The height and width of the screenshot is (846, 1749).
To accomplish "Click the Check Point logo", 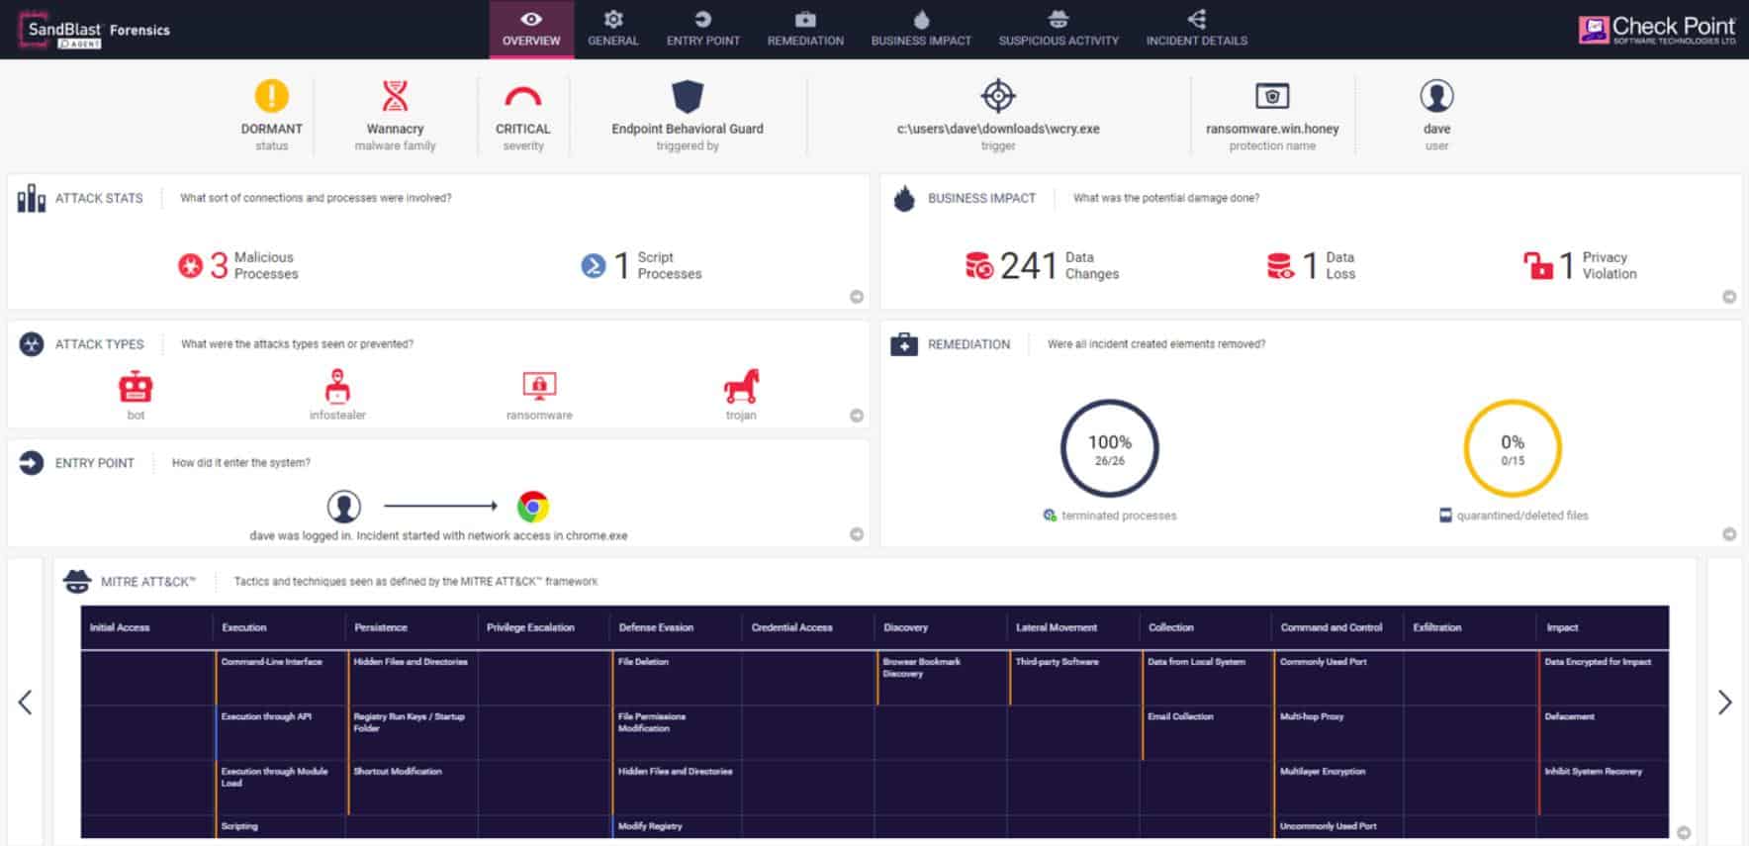I will click(x=1657, y=30).
